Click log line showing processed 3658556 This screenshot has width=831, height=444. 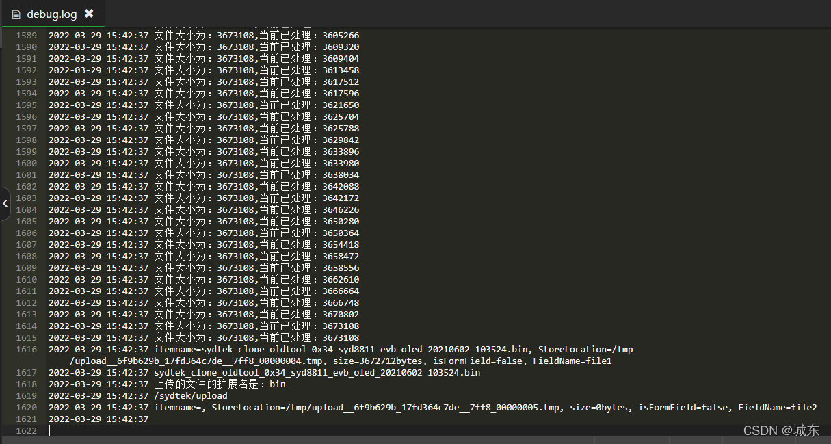pyautogui.click(x=204, y=268)
